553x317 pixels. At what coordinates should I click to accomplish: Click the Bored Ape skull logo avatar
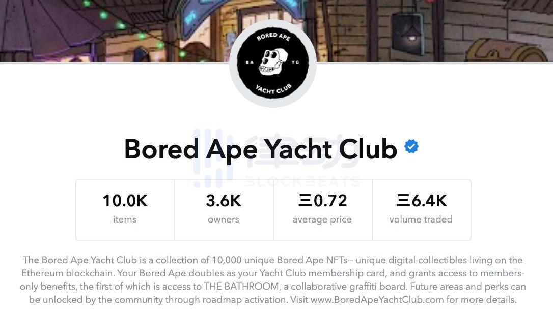pyautogui.click(x=273, y=62)
